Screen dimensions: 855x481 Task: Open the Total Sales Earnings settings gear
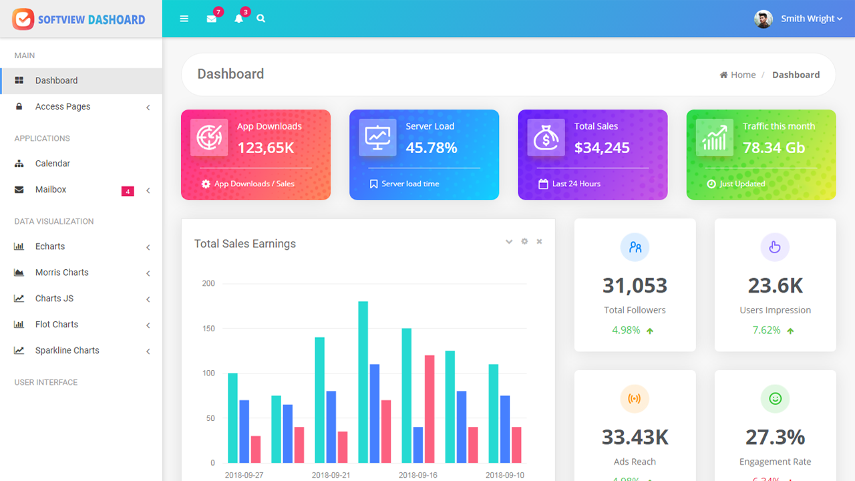click(x=524, y=241)
